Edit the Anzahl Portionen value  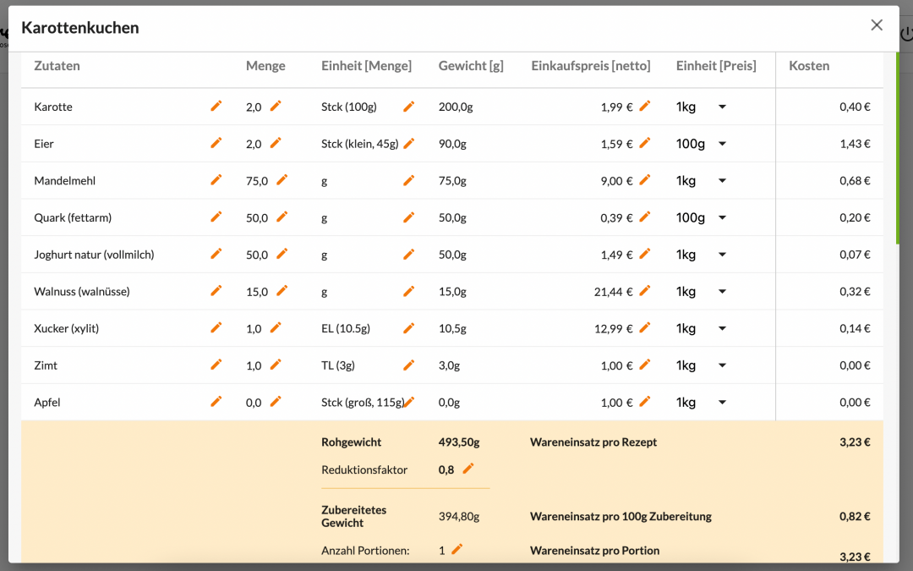click(457, 549)
